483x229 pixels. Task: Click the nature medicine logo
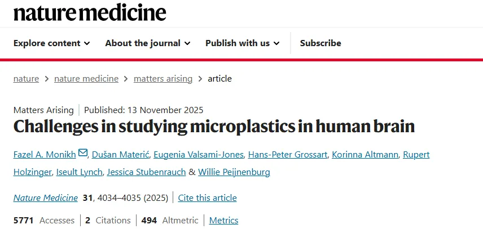[90, 12]
